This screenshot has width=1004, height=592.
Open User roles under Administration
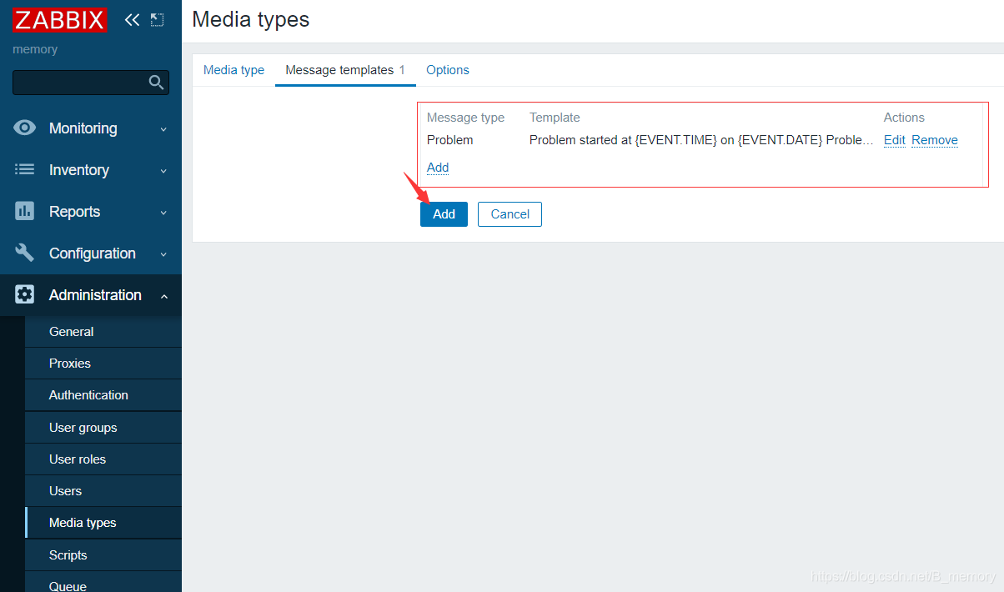pyautogui.click(x=103, y=459)
